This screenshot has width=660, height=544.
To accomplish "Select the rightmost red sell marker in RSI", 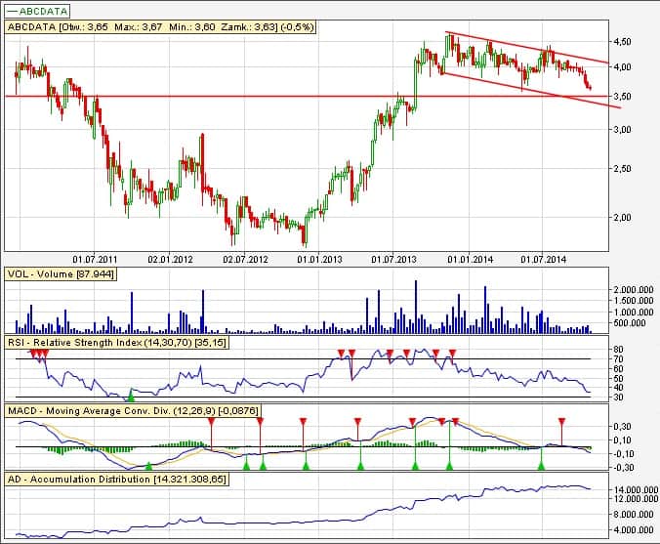I will 452,353.
